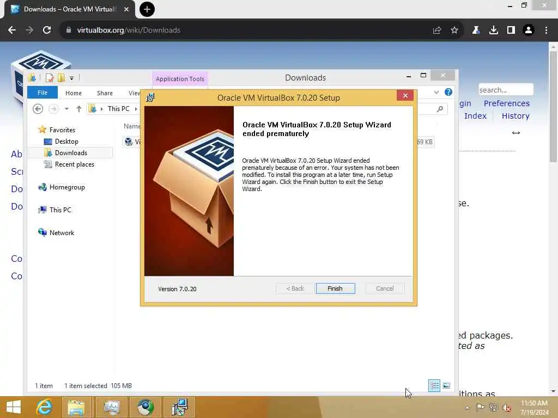The image size is (558, 418).
Task: Select the Application Tools ribbon tab
Action: [x=180, y=78]
